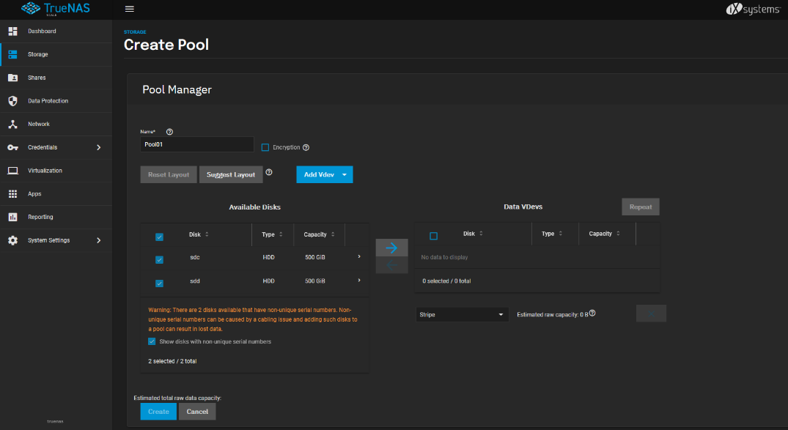Open Reporting in sidebar
This screenshot has height=430, width=788.
tap(40, 217)
